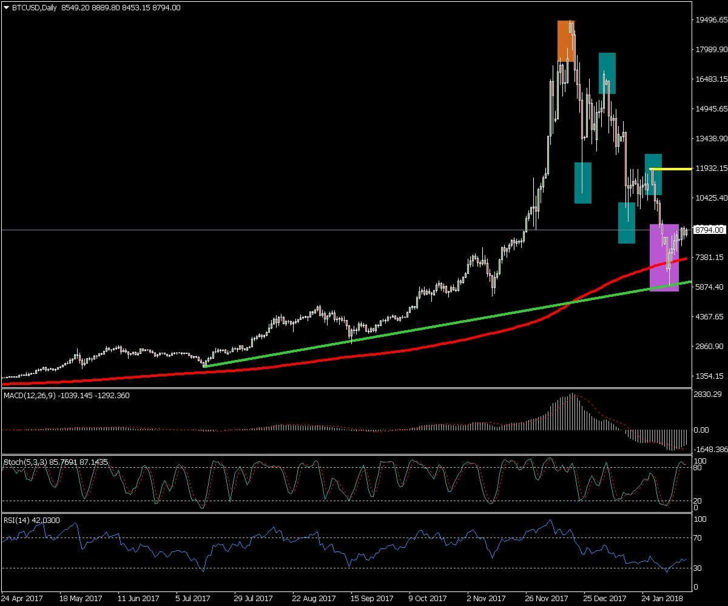Click the 5874.40 price scale value

(710, 287)
